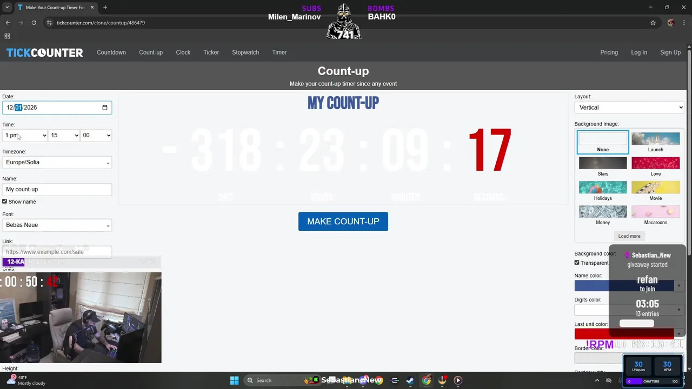Select the Holidays background image
The width and height of the screenshot is (692, 389).
click(603, 191)
